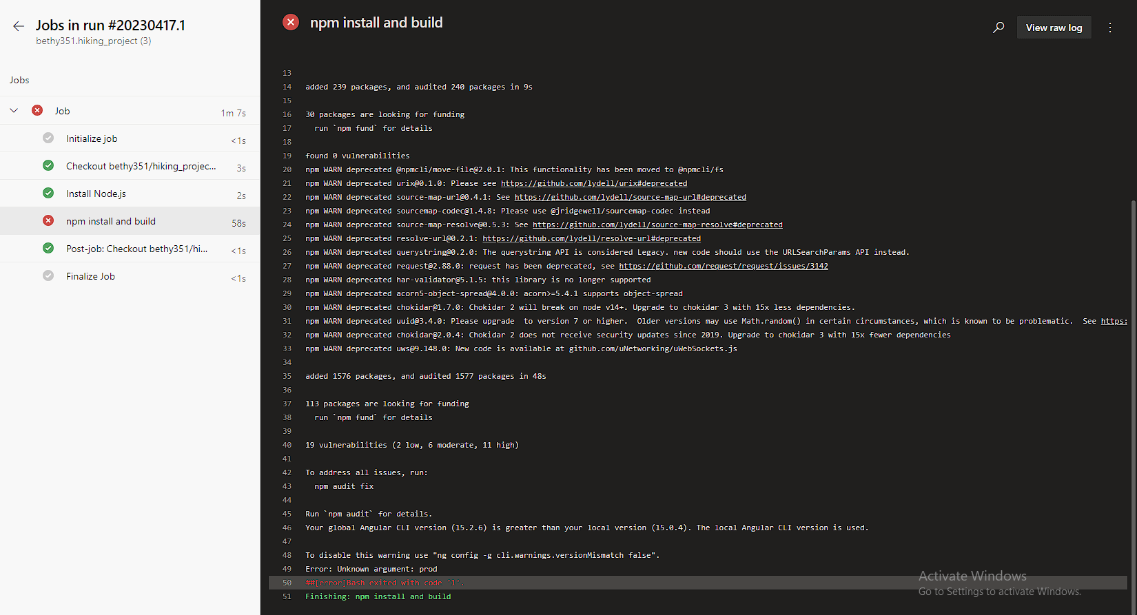Open the bethy351.hiking_project link

click(x=93, y=41)
